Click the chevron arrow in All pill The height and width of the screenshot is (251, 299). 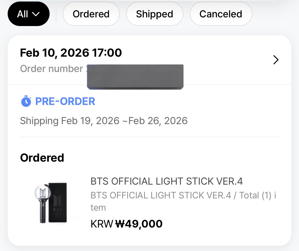tap(36, 14)
